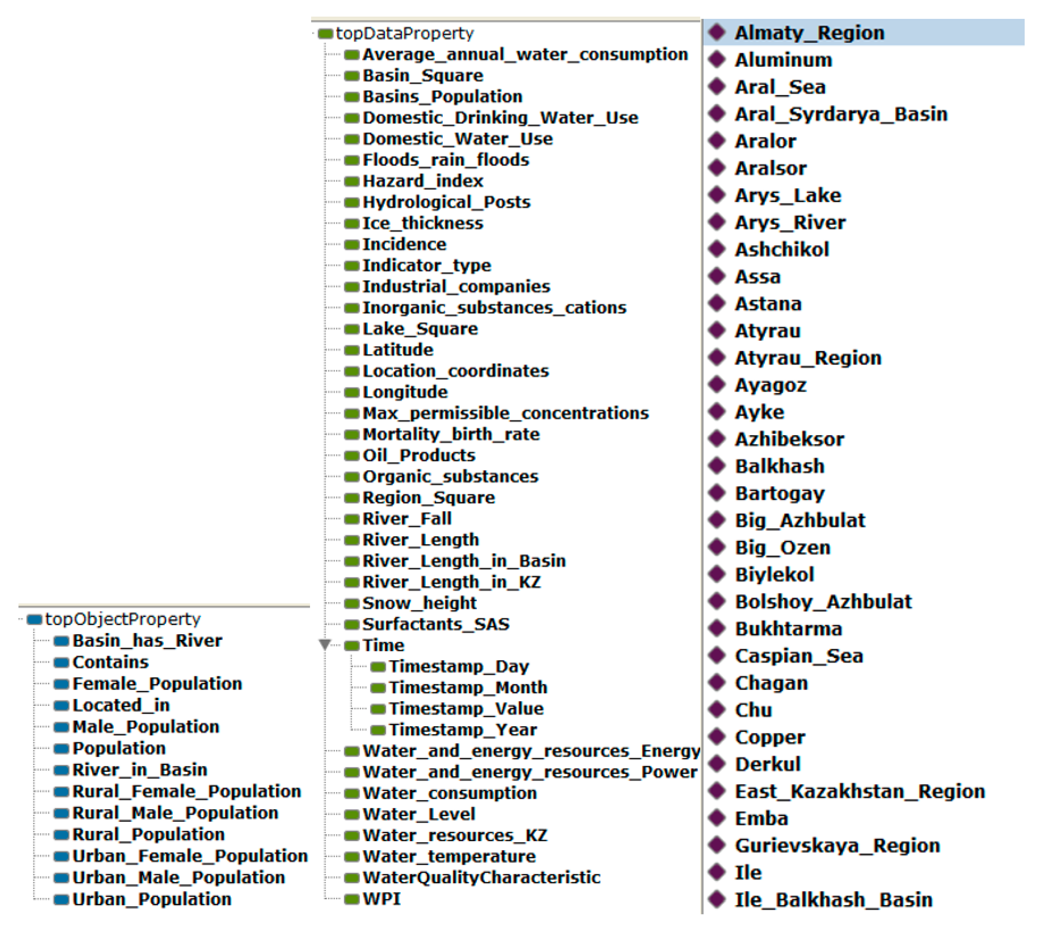Viewport: 1039px width, 928px height.
Task: Select the topObjectProperty root node
Action: 122,619
